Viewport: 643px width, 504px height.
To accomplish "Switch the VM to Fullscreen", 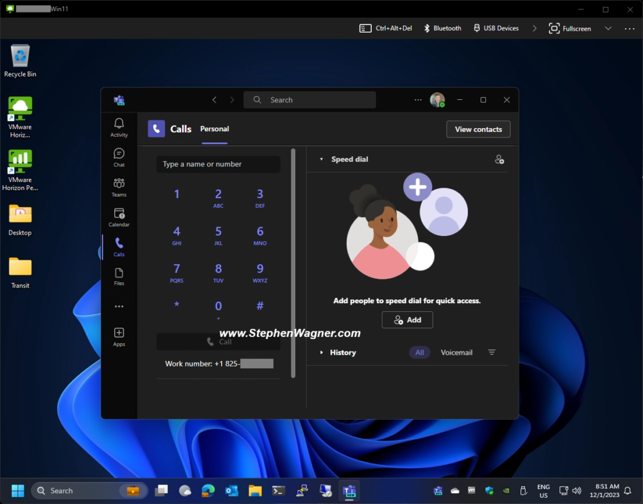I will [570, 28].
